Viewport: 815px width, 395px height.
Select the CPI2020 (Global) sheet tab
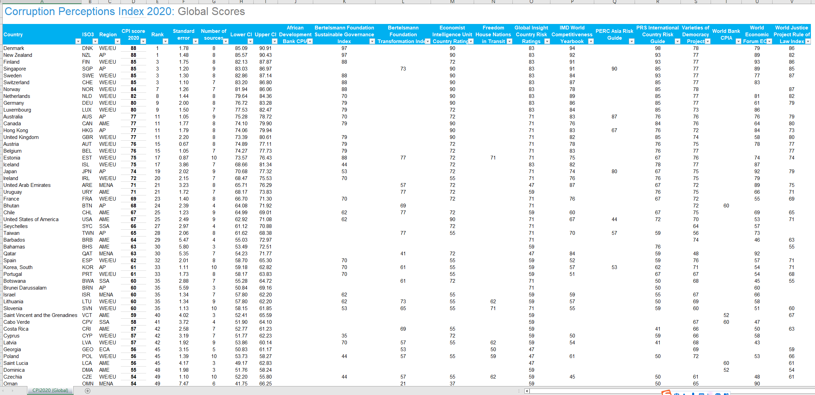point(50,391)
